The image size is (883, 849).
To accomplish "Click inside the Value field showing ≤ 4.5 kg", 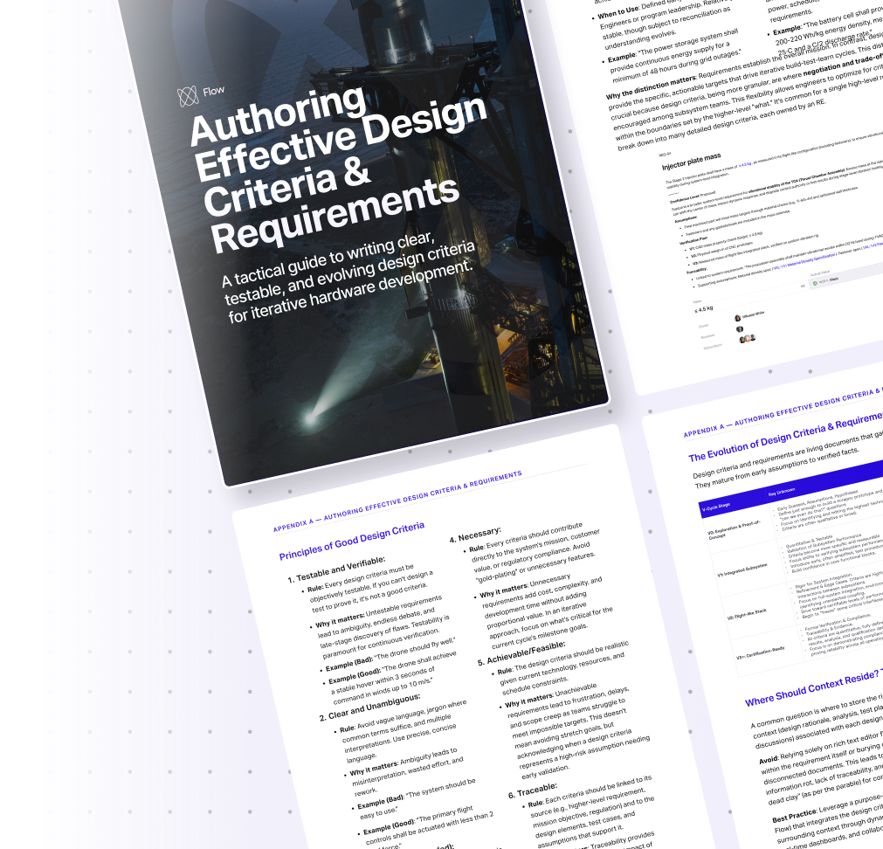I will 703,308.
